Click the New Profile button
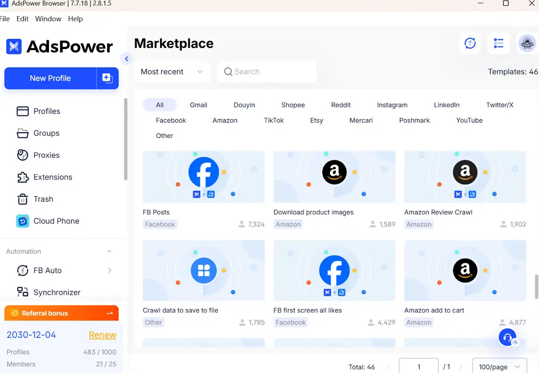 pos(50,78)
